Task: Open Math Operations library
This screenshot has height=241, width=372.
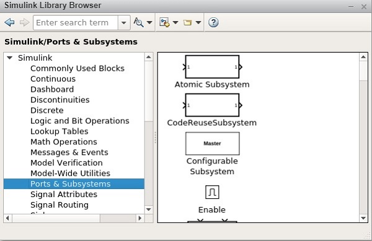Action: [x=64, y=142]
